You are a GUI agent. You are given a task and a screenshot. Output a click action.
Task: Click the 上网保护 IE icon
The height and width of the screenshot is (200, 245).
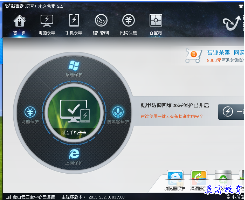pyautogui.click(x=74, y=154)
